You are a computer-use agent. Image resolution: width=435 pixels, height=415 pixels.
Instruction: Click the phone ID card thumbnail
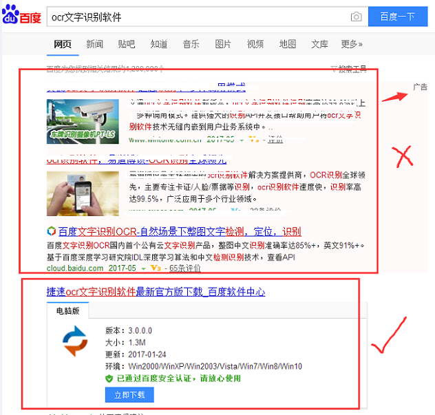pyautogui.click(x=83, y=193)
